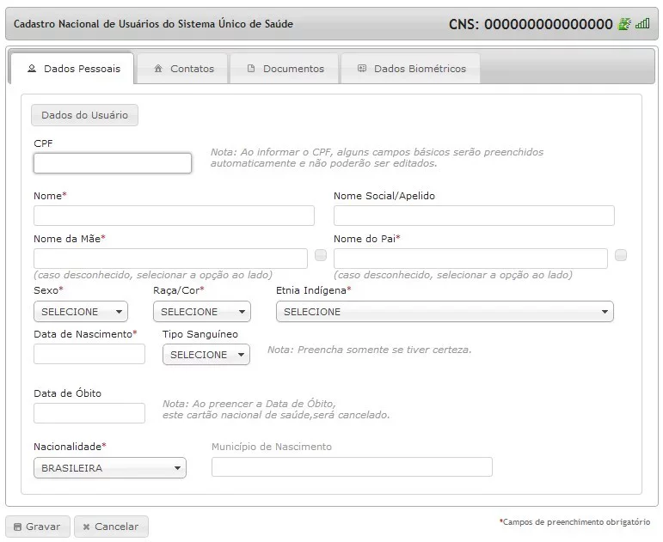The width and height of the screenshot is (663, 542).
Task: Click note 'Preencha somente se tiver certeza'
Action: (x=370, y=350)
